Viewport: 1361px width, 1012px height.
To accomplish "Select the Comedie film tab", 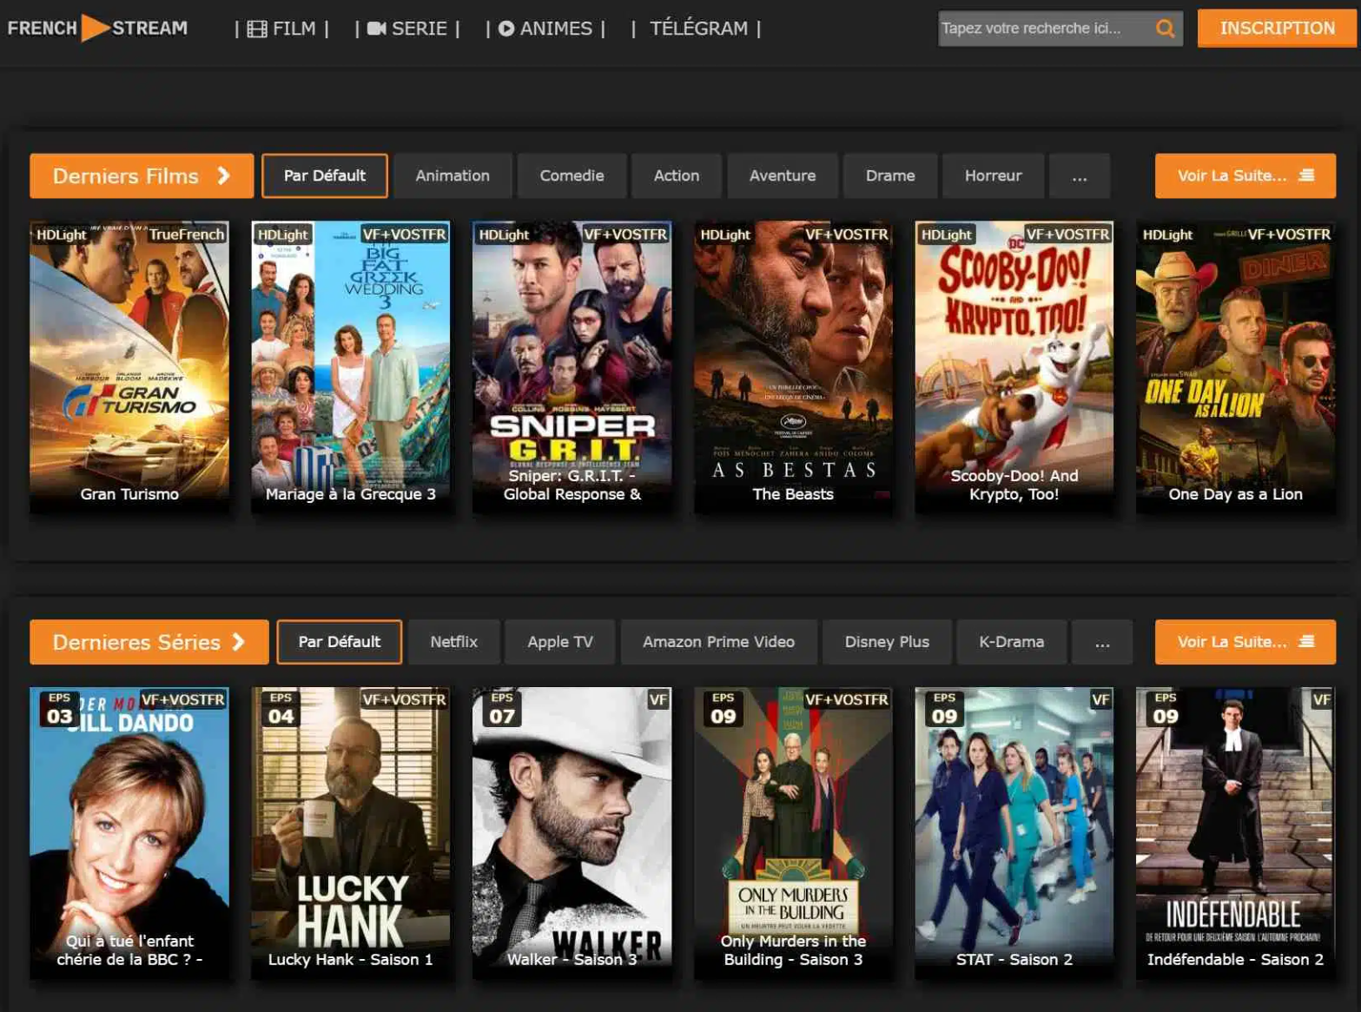I will pos(571,176).
